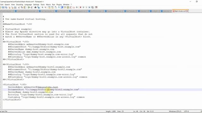Click the uncommented DocumentRoot line
The image size is (202, 113).
[x=44, y=89]
